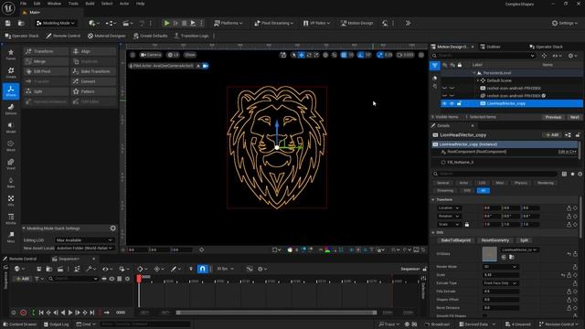Click the Merge tool button
Image resolution: width=585 pixels, height=329 pixels.
47,61
